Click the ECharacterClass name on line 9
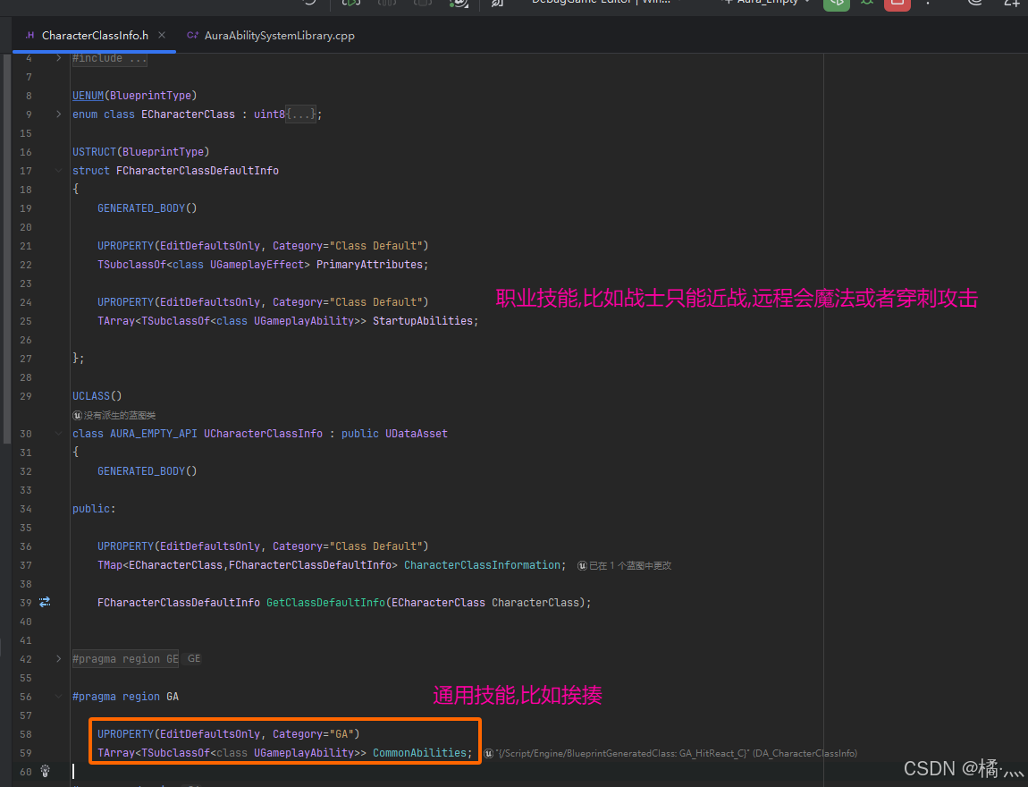Image resolution: width=1028 pixels, height=787 pixels. coord(188,114)
